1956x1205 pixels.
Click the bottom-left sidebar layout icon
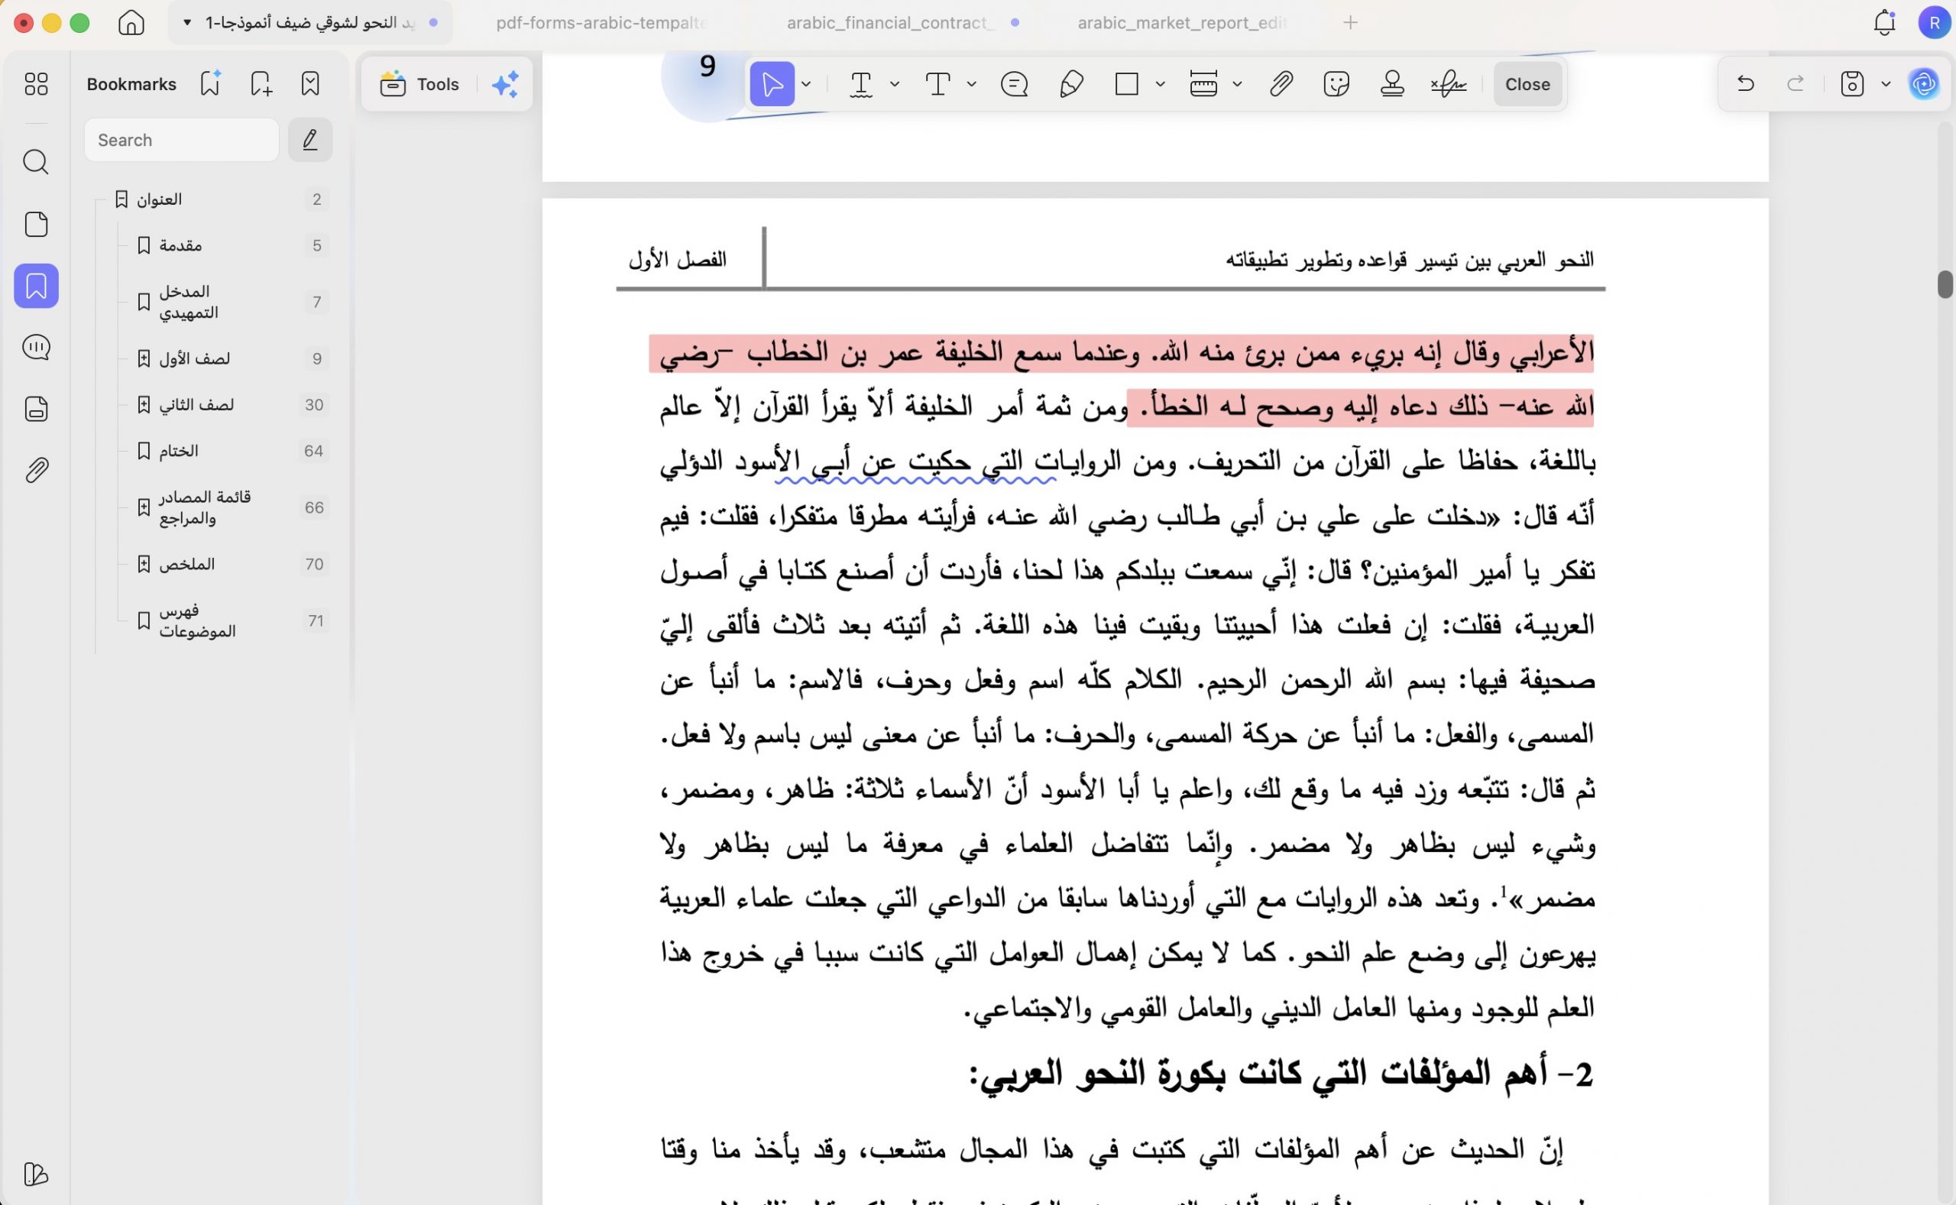pos(36,1174)
